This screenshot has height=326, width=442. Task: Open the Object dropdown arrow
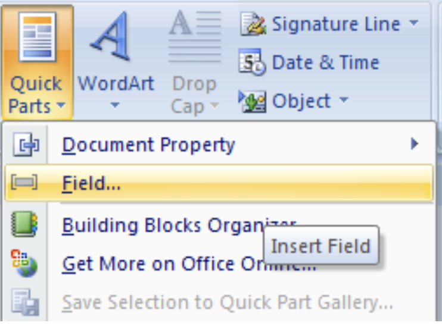pyautogui.click(x=344, y=99)
